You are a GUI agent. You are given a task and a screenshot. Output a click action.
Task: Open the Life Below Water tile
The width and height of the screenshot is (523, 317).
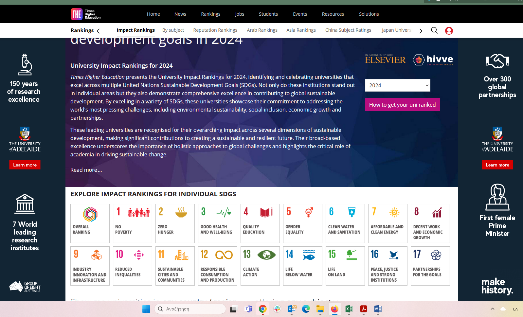click(302, 266)
